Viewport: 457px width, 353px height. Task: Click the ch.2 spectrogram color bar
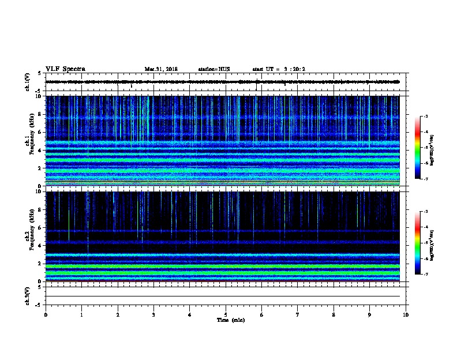417,243
